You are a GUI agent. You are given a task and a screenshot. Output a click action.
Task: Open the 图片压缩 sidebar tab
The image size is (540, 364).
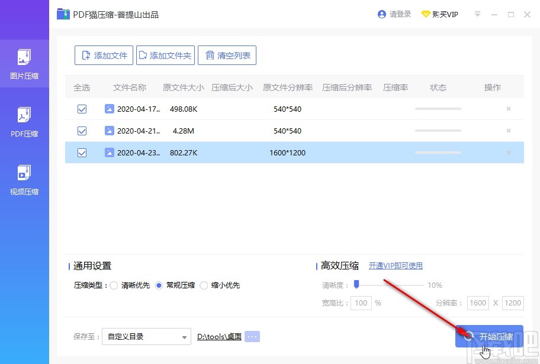point(24,64)
